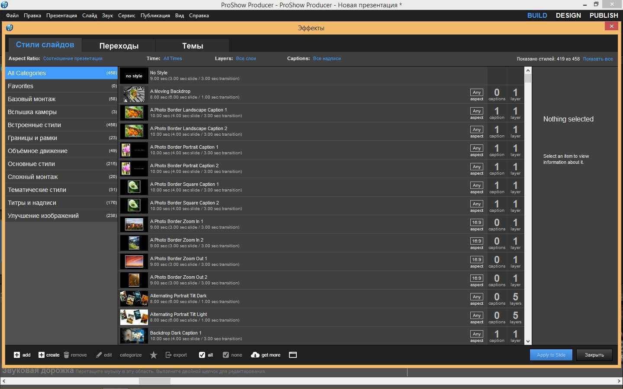Image resolution: width=623 pixels, height=389 pixels.
Task: Check the 'none' selection checkbox
Action: [226, 355]
